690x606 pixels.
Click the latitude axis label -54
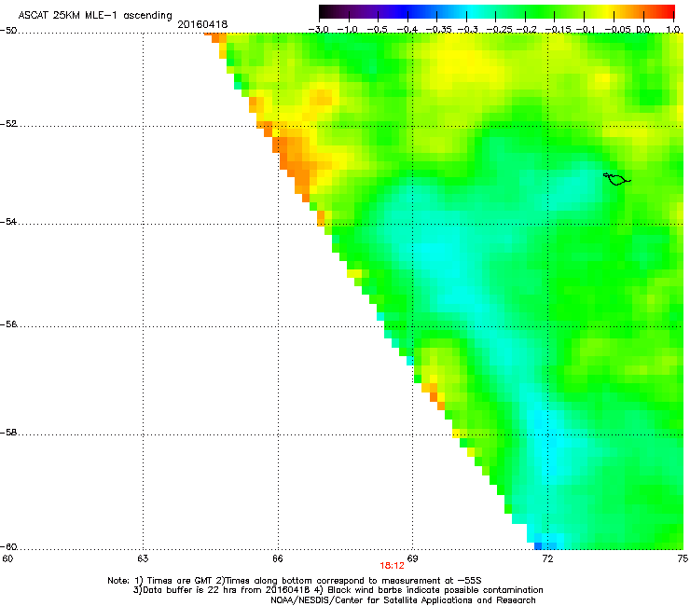click(8, 221)
